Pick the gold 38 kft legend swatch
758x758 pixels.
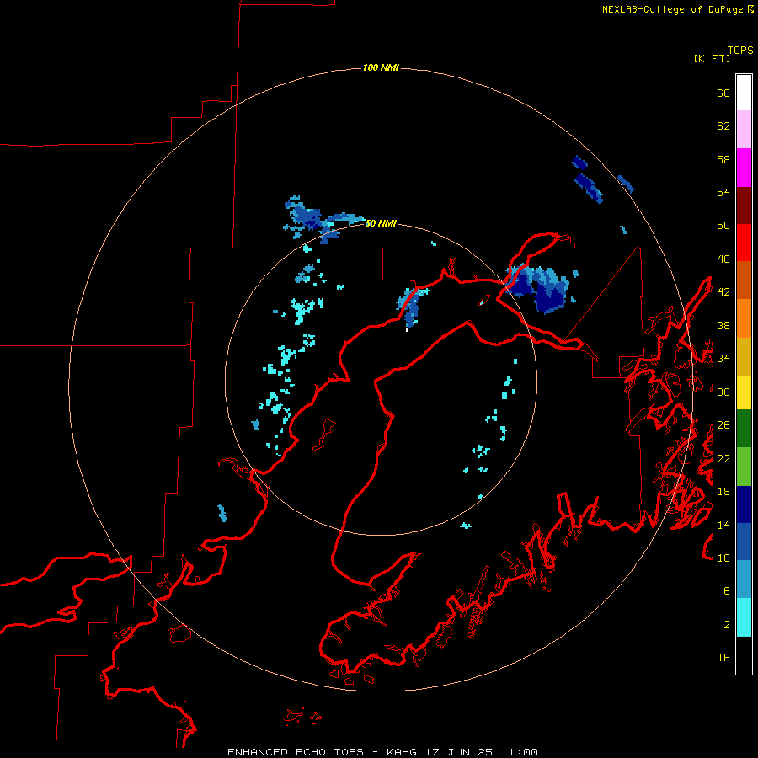click(744, 356)
